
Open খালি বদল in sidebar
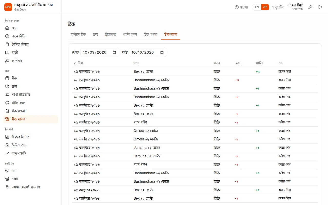30,103
